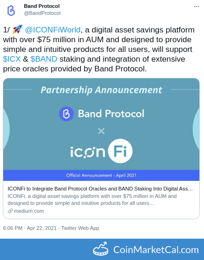This screenshot has width=204, height=260.
Task: Click the Official Announcement April 2021 banner
Action: 101,175
